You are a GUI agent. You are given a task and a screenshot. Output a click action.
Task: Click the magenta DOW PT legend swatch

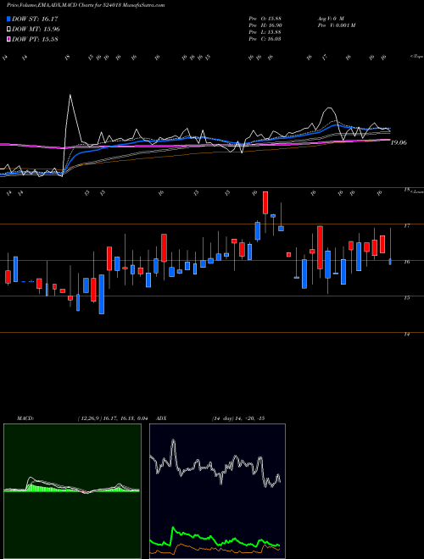[x=9, y=39]
